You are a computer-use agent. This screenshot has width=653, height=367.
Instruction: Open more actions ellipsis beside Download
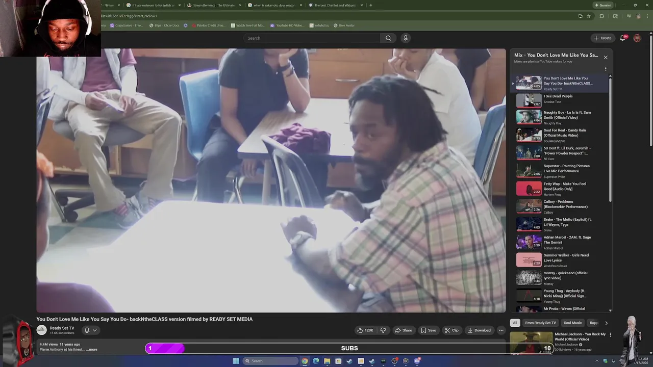click(501, 330)
